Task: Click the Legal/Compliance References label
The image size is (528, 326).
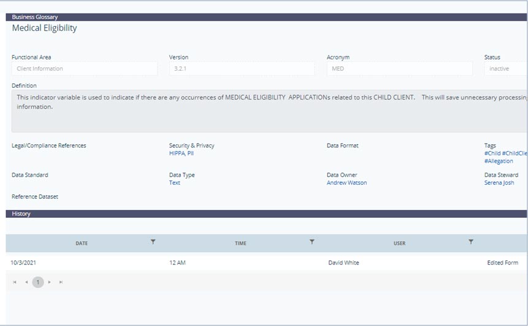Action: pyautogui.click(x=49, y=146)
